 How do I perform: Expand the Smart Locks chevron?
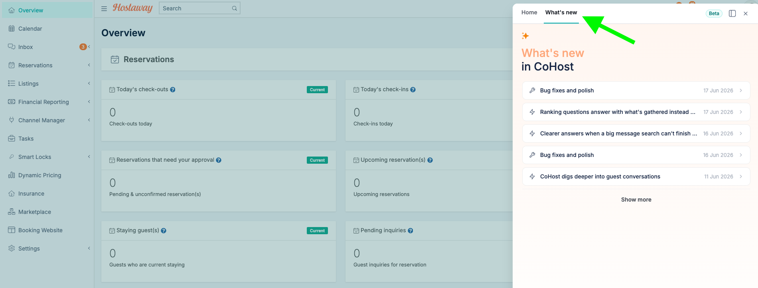(89, 157)
